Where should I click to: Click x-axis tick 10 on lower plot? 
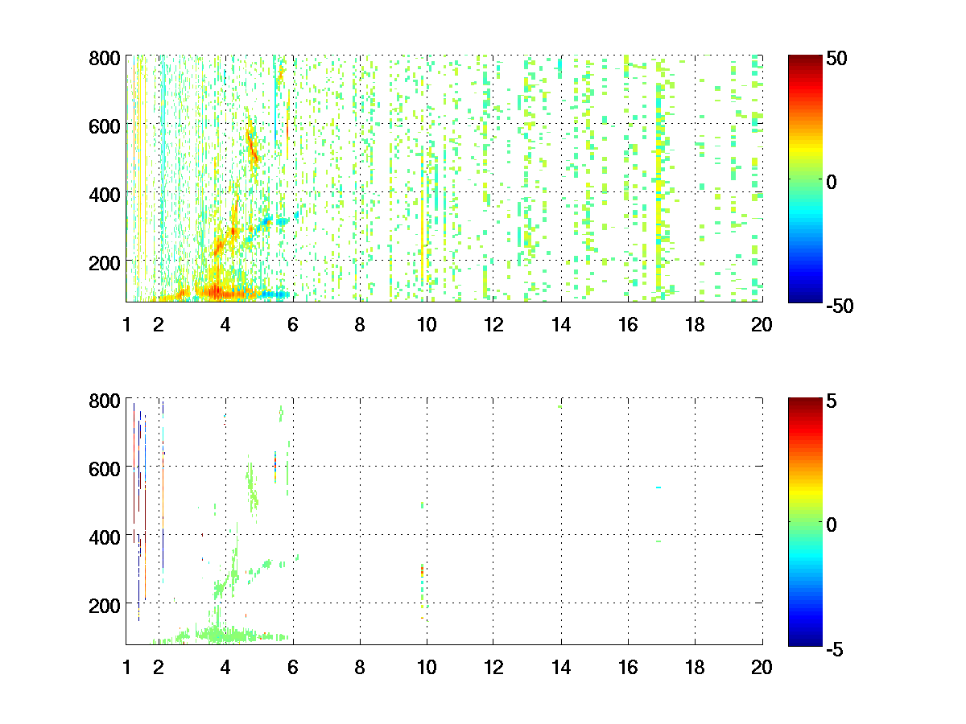tap(427, 667)
